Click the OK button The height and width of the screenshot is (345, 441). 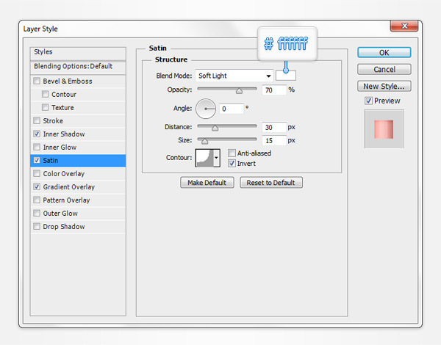384,52
